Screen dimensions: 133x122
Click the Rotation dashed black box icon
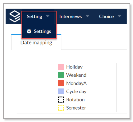pyautogui.click(x=61, y=100)
